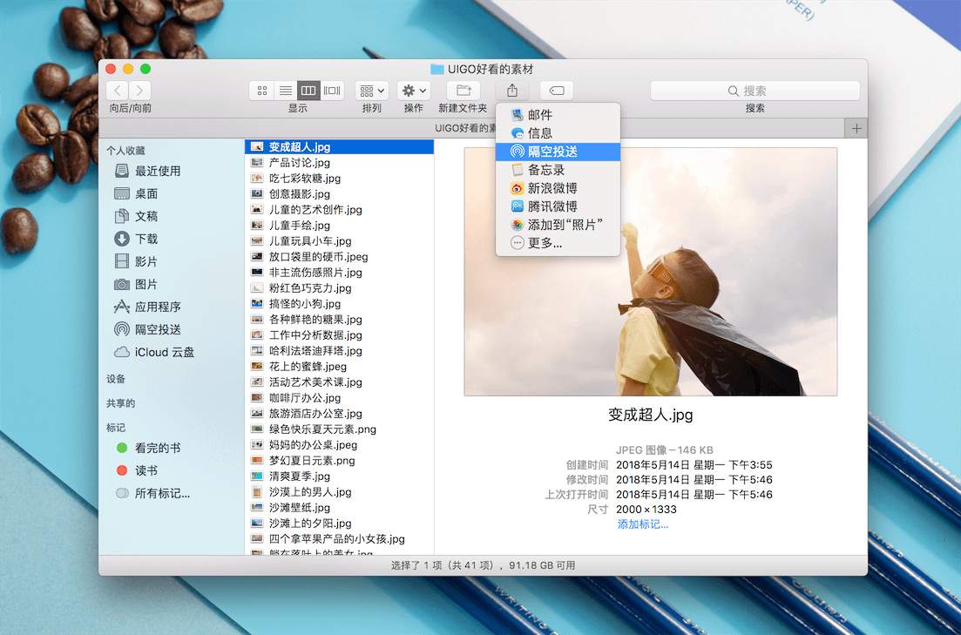Open 文稿 in the sidebar
Screen dimensions: 961x635
pyautogui.click(x=136, y=216)
